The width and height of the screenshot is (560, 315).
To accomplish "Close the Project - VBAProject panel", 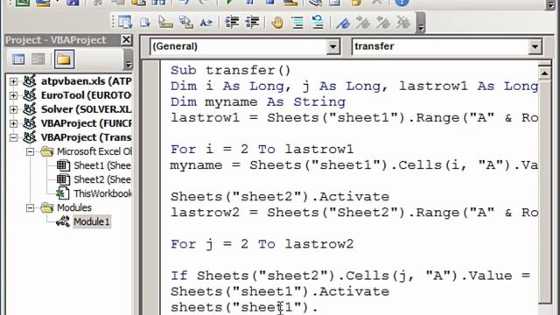I will pos(126,39).
